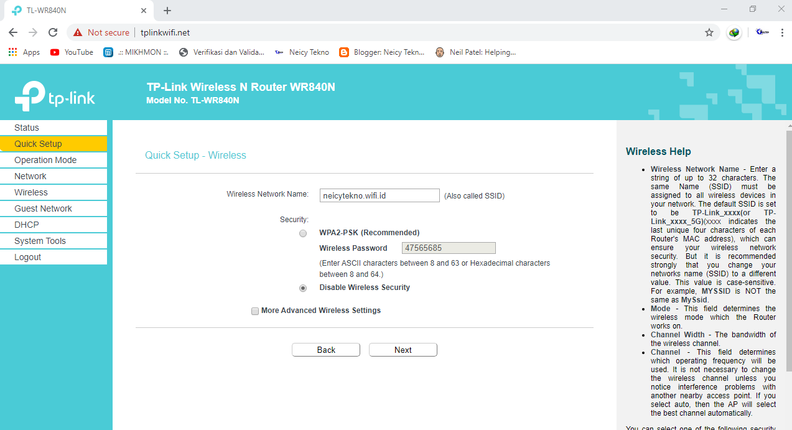Click the Wireless Network Name field

coord(380,195)
